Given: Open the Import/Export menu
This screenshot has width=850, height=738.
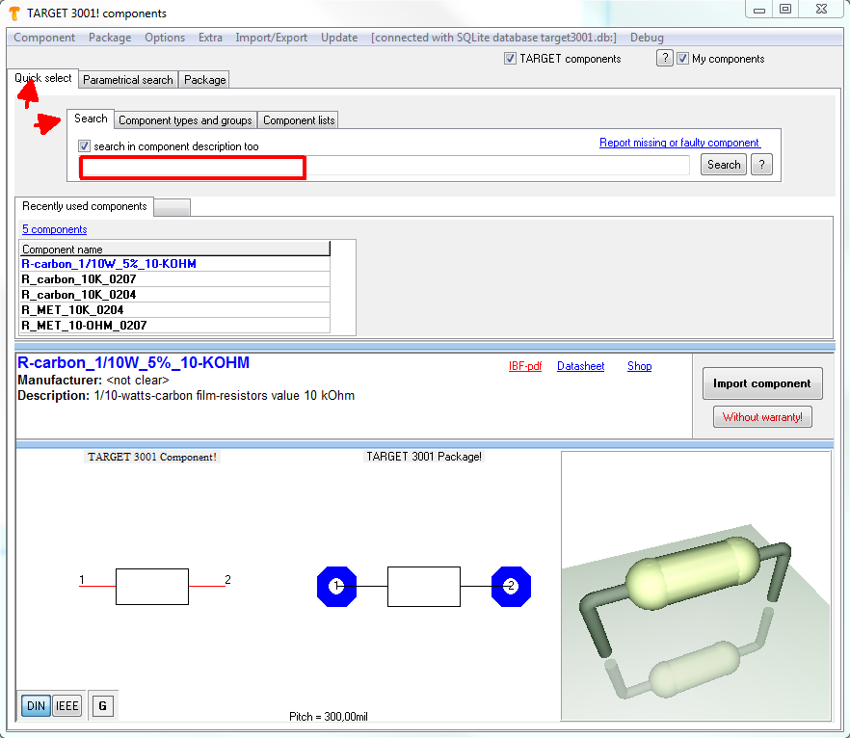Looking at the screenshot, I should pyautogui.click(x=271, y=38).
